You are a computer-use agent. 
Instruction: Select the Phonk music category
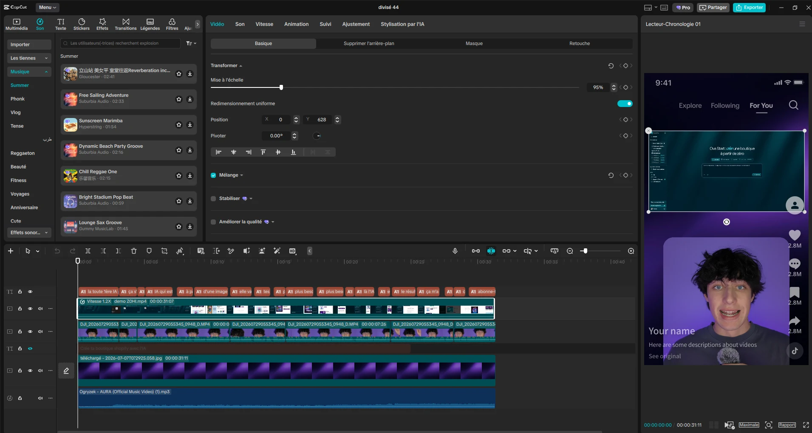point(17,99)
